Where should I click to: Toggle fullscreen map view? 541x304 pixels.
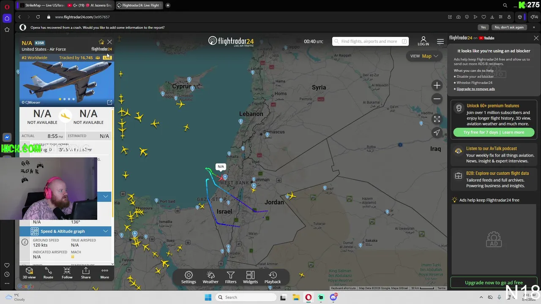(x=437, y=119)
